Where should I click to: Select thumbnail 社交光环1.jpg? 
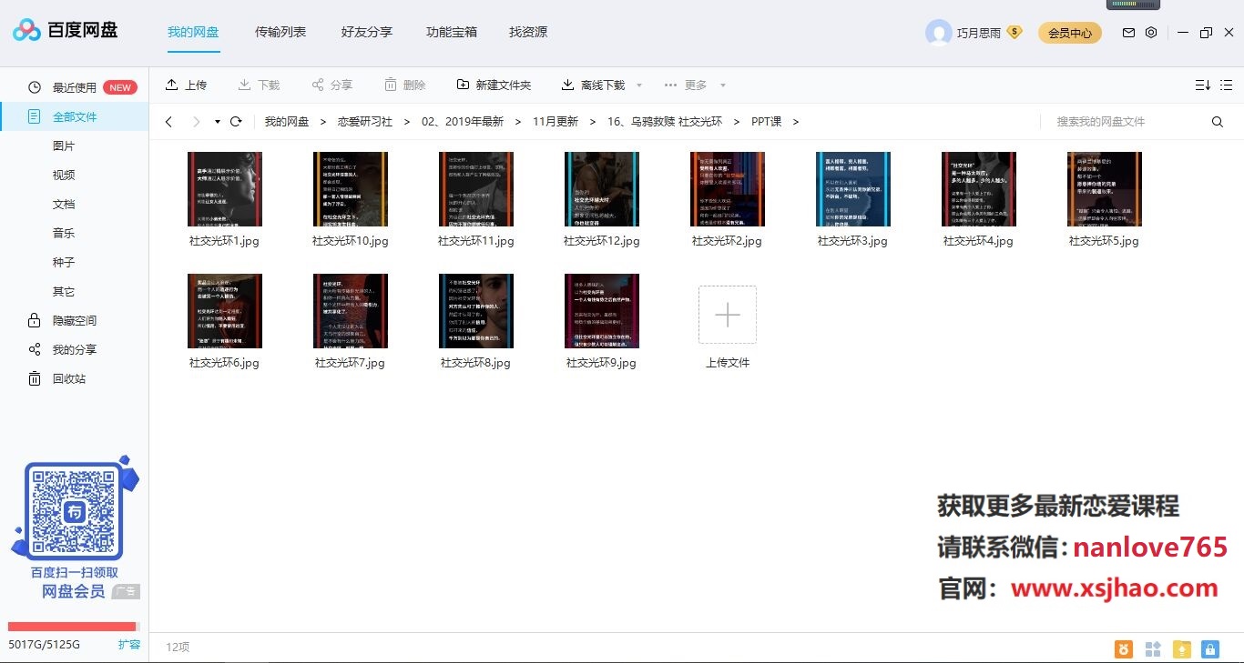click(224, 189)
